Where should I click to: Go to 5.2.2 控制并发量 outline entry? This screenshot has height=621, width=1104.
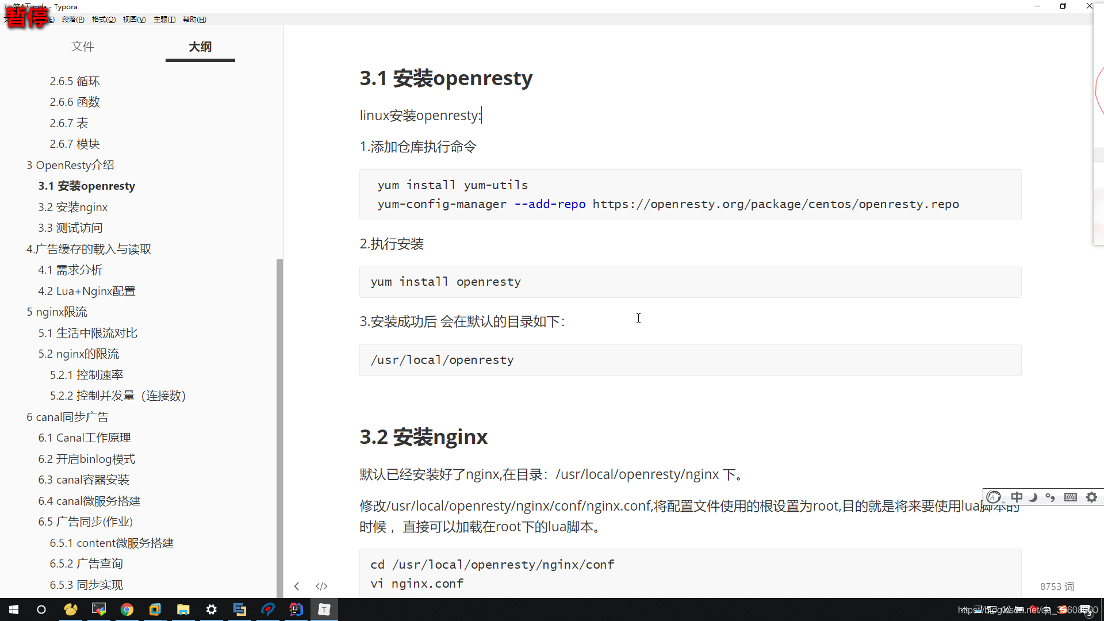click(x=118, y=396)
